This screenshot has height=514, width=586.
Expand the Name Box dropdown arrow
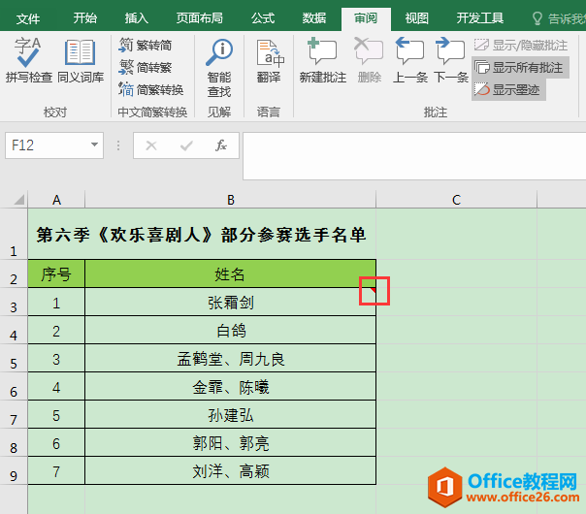click(x=94, y=145)
